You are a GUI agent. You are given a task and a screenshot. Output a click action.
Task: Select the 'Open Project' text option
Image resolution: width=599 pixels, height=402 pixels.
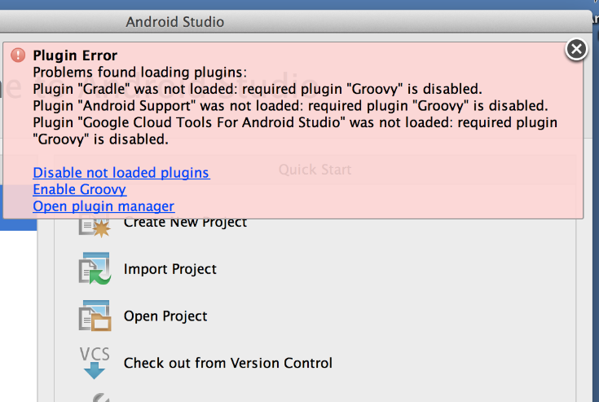[165, 316]
